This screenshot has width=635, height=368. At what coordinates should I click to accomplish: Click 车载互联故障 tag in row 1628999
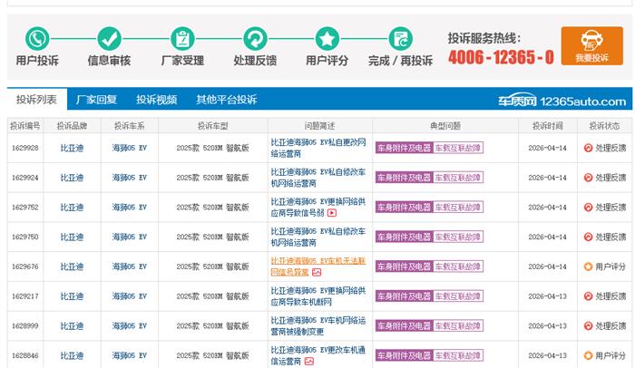(x=459, y=325)
